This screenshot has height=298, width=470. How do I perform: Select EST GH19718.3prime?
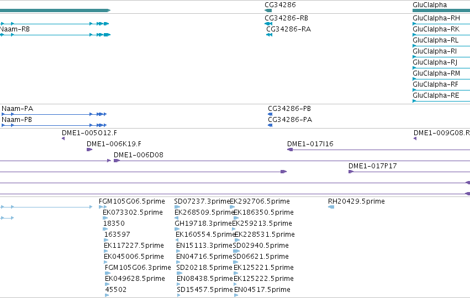coord(203,223)
